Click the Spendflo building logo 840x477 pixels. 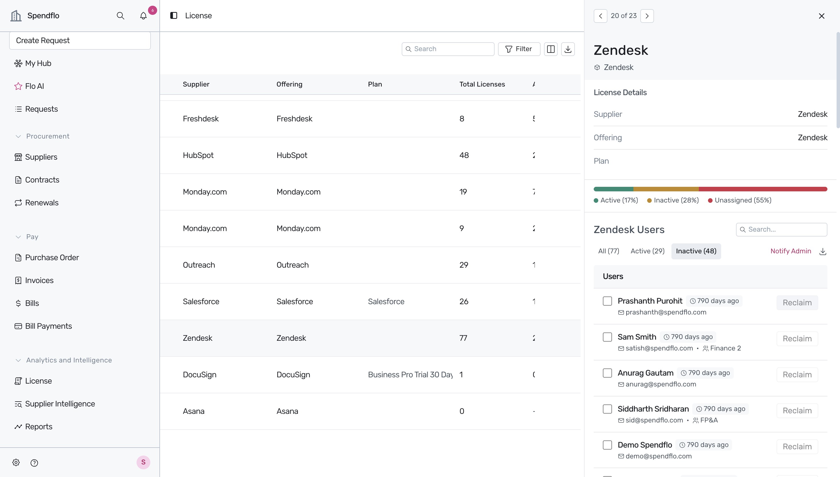click(16, 15)
